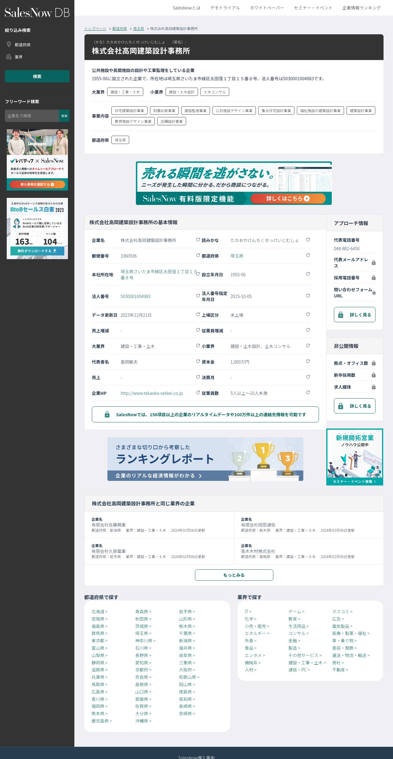Click 店舗設計事業 business tag
This screenshot has width=393, height=759.
pos(172,121)
